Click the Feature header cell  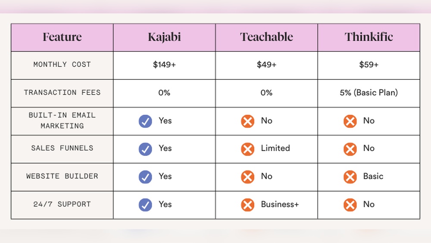click(62, 37)
